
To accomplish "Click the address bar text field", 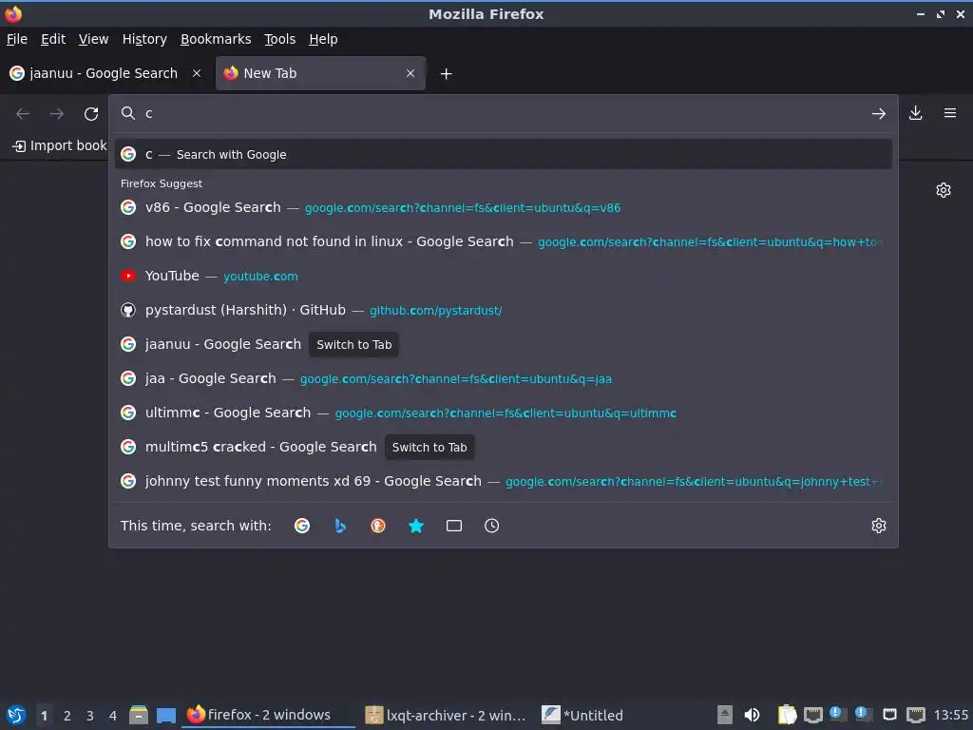I will 503,114.
